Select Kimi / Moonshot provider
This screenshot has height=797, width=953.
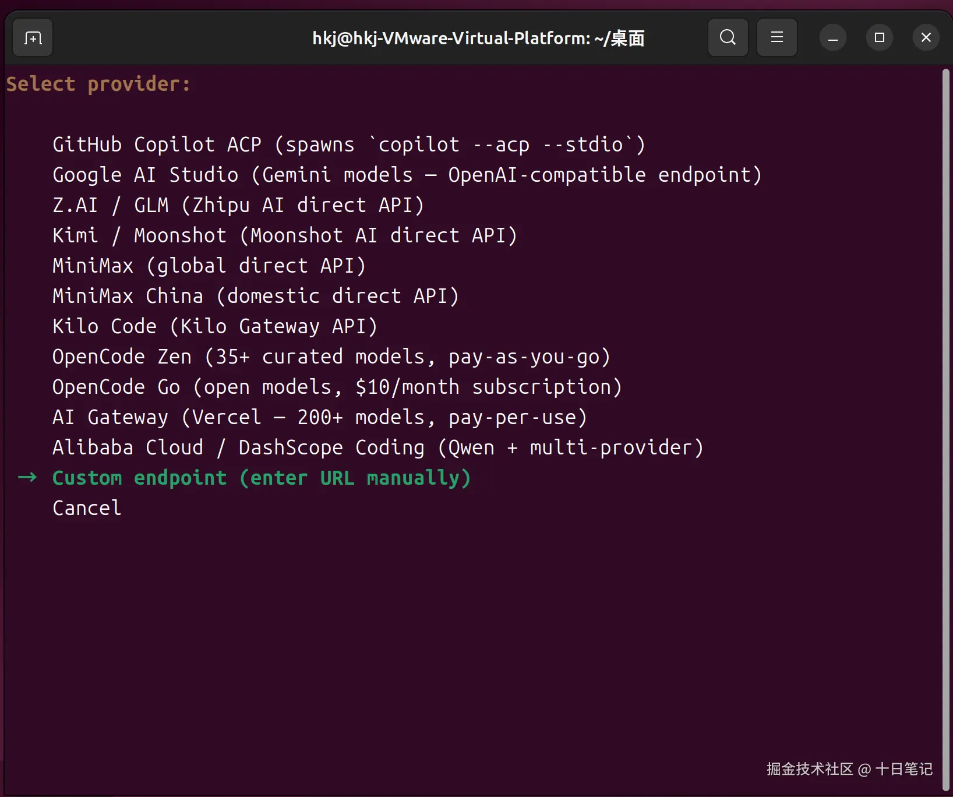[284, 235]
